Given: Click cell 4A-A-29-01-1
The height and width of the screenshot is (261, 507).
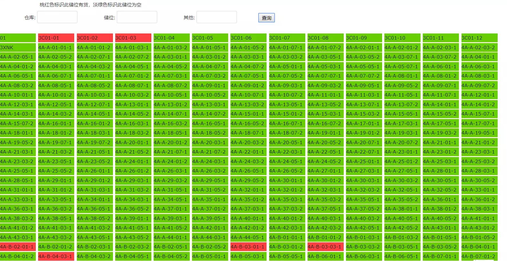Looking at the screenshot, I should pos(56,181).
